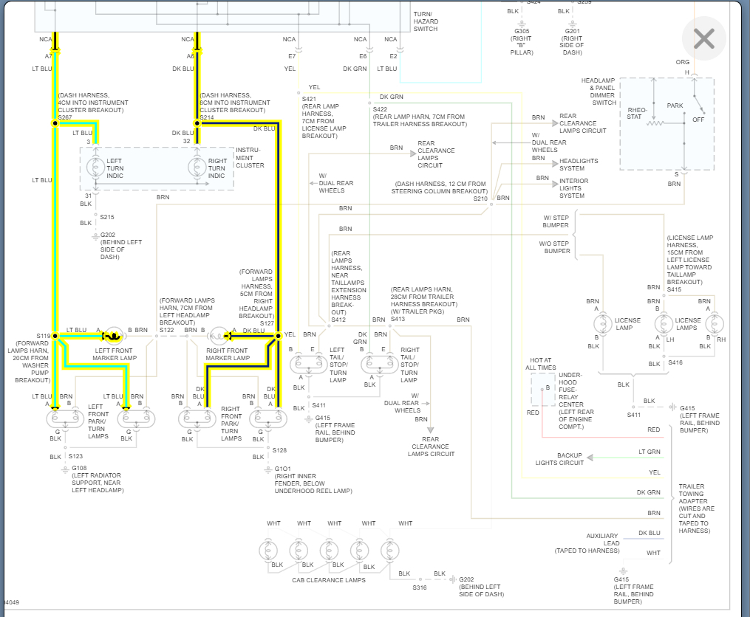Click the "S128" splice label
This screenshot has height=617, width=750.
coord(279,450)
